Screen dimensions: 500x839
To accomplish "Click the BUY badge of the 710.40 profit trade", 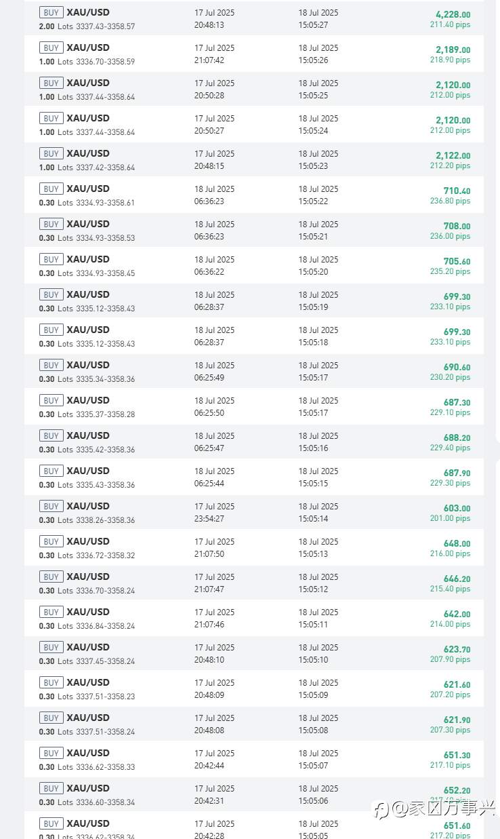I will (51, 189).
